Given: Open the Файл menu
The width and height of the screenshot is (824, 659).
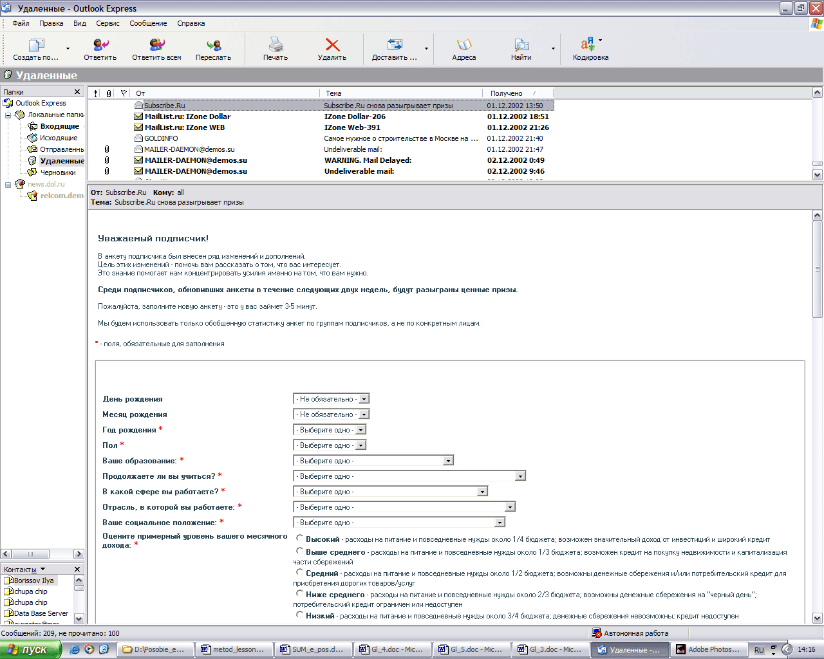Looking at the screenshot, I should 21,23.
